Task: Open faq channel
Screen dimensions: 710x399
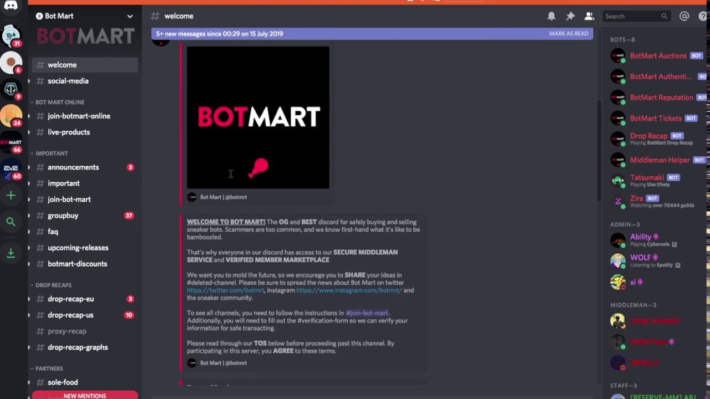Action: point(85,231)
